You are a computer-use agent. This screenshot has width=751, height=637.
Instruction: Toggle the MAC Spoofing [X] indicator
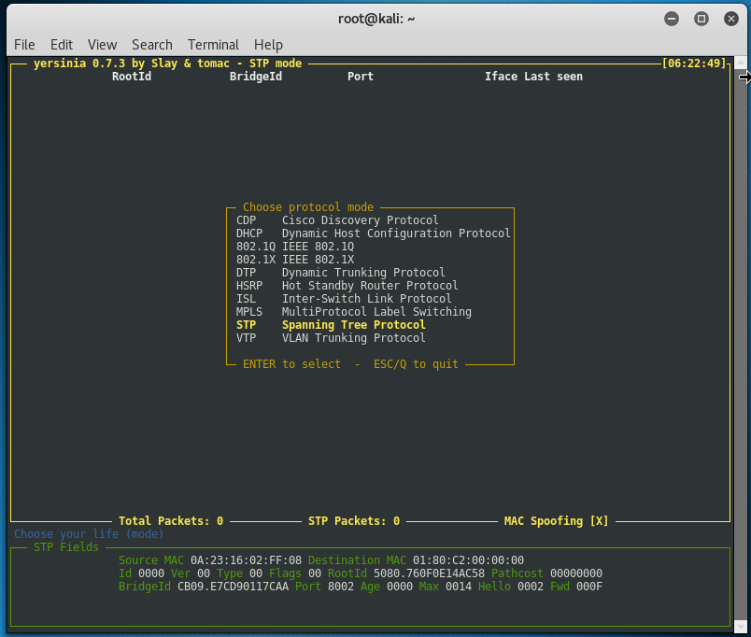pos(556,521)
